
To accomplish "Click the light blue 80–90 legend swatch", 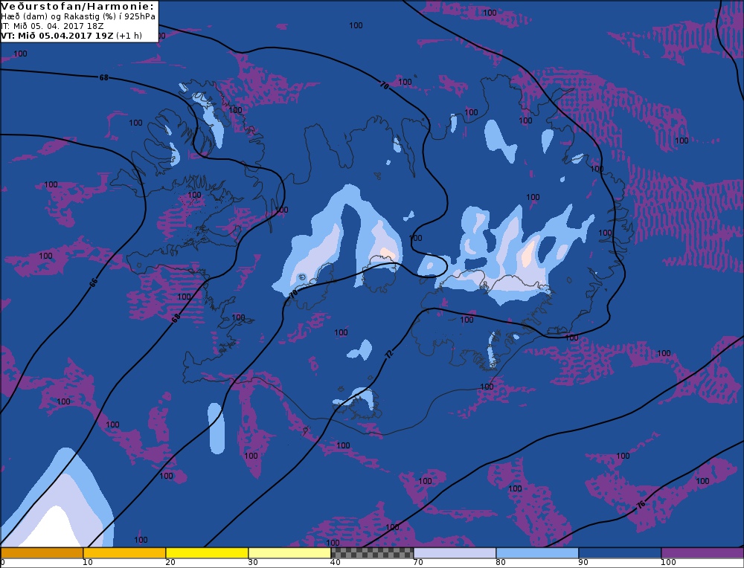I will (537, 553).
